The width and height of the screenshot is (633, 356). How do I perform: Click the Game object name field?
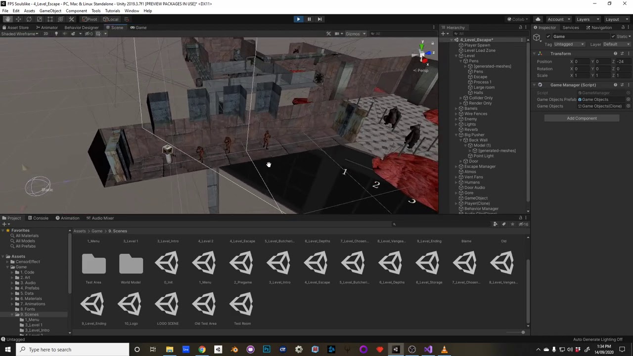pyautogui.click(x=581, y=37)
